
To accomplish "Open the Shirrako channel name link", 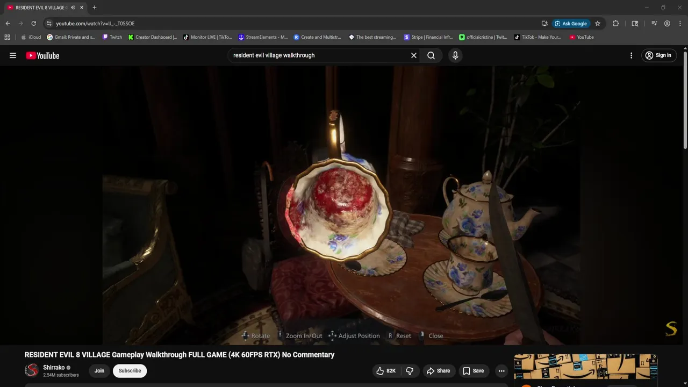I will pos(54,368).
